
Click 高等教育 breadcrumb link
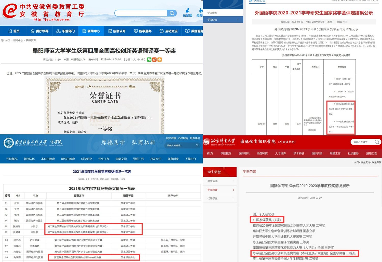(x=31, y=40)
